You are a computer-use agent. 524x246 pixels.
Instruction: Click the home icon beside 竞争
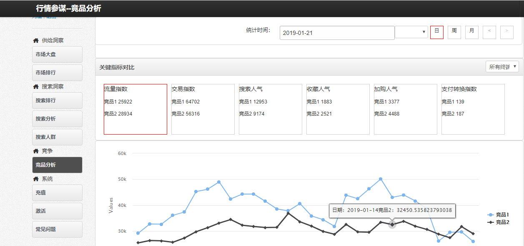tap(36, 151)
